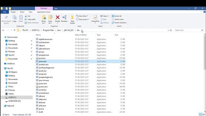
Task: Select java.exe file
Action: [x=80, y=58]
